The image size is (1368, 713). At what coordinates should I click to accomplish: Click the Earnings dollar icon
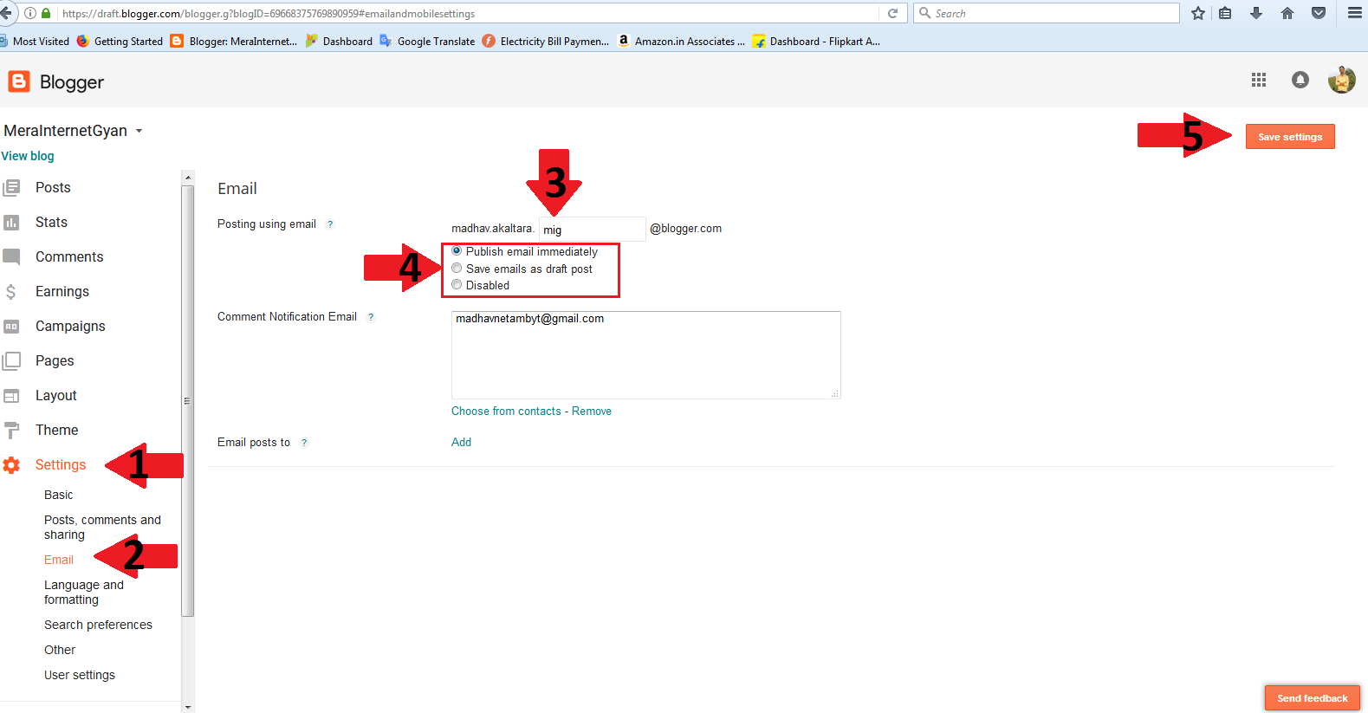coord(11,291)
